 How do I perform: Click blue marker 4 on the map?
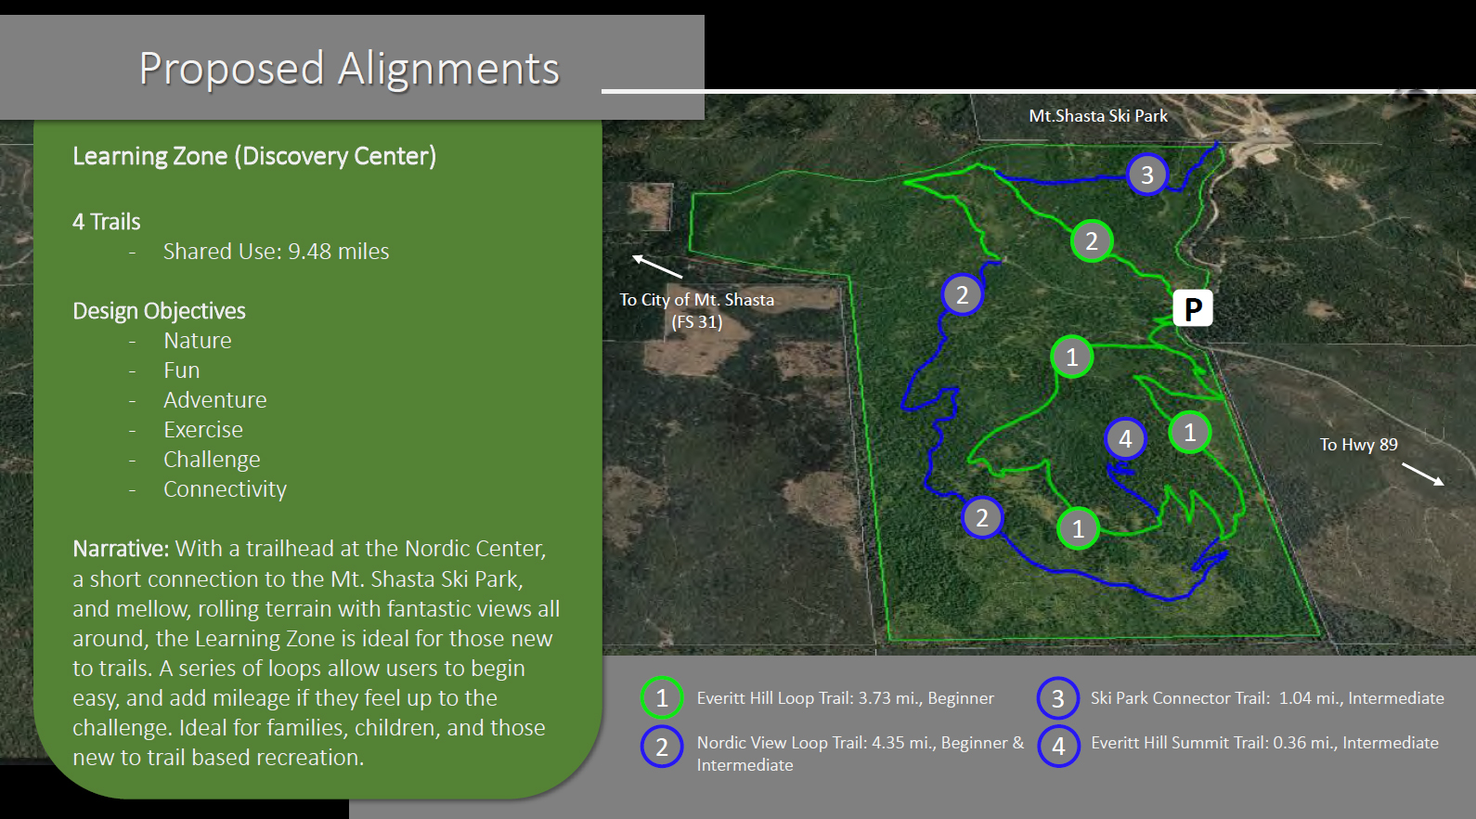pyautogui.click(x=1125, y=438)
